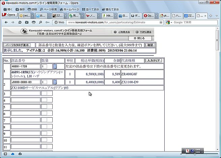Switch to the Hik... tab
Viewport: 221px width, 158px height.
108,16
